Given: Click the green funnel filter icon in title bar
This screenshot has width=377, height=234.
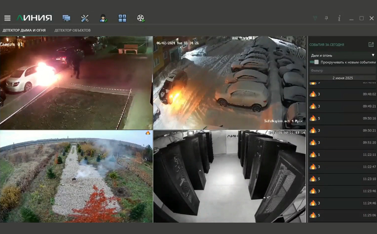Looking at the screenshot, I should coord(315,18).
